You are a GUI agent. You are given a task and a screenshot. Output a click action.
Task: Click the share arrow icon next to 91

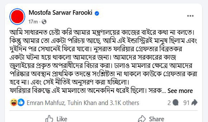pos(194,103)
